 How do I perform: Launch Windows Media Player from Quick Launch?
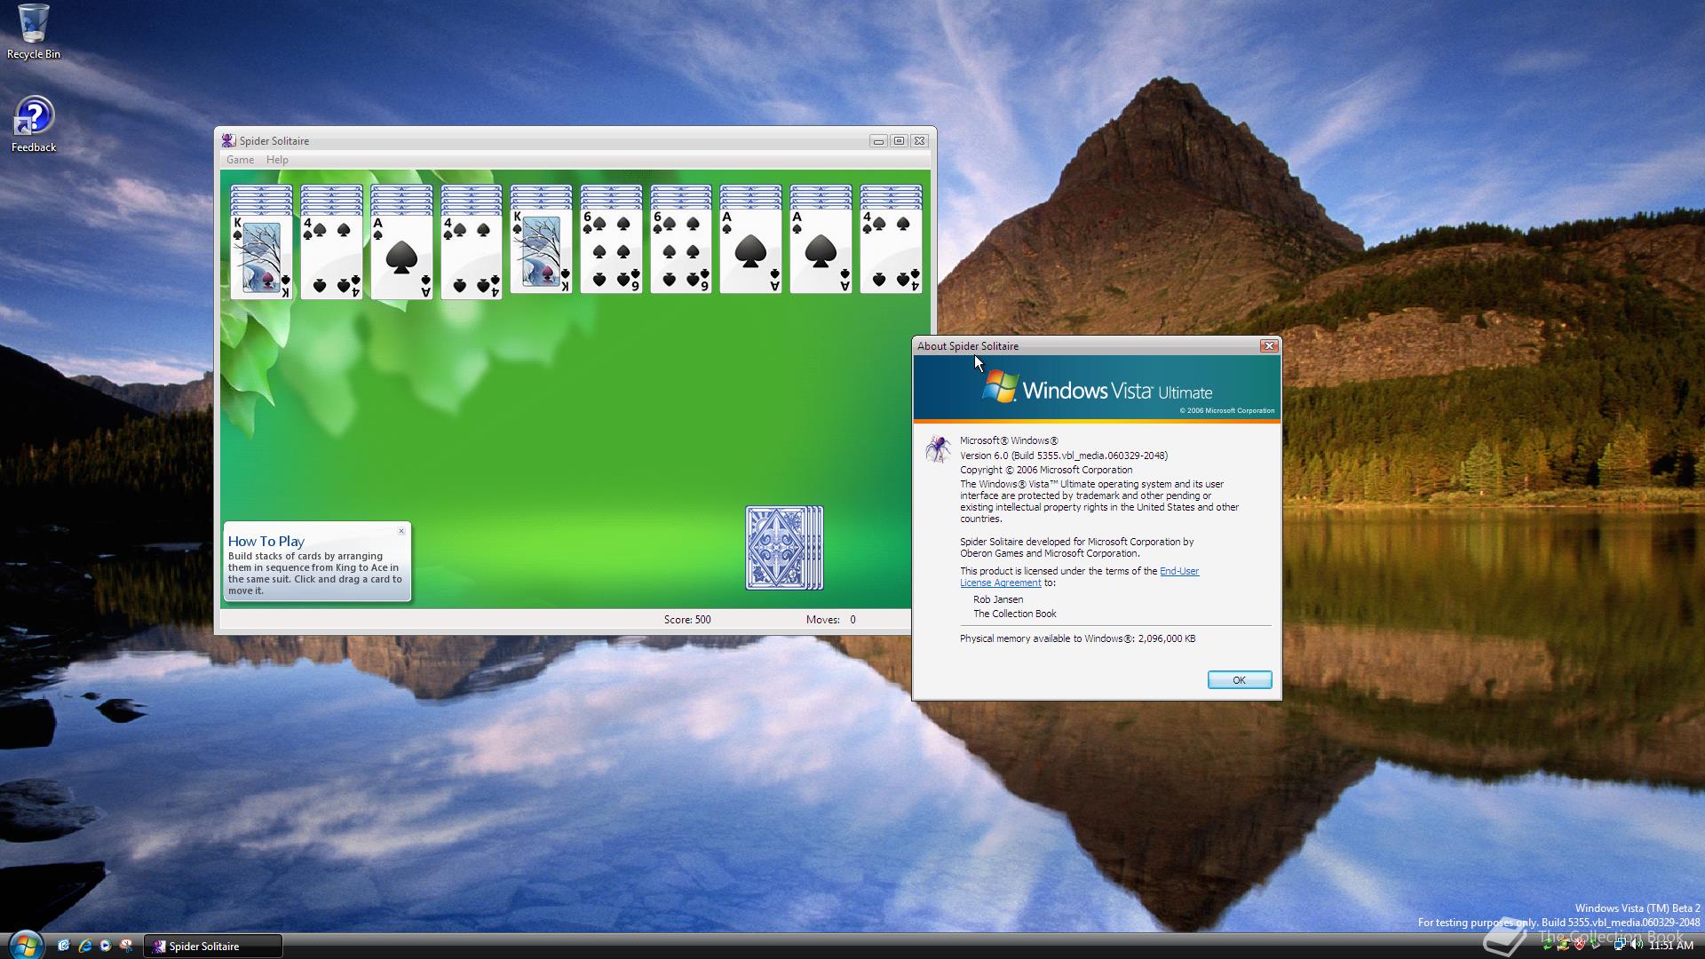[x=106, y=946]
